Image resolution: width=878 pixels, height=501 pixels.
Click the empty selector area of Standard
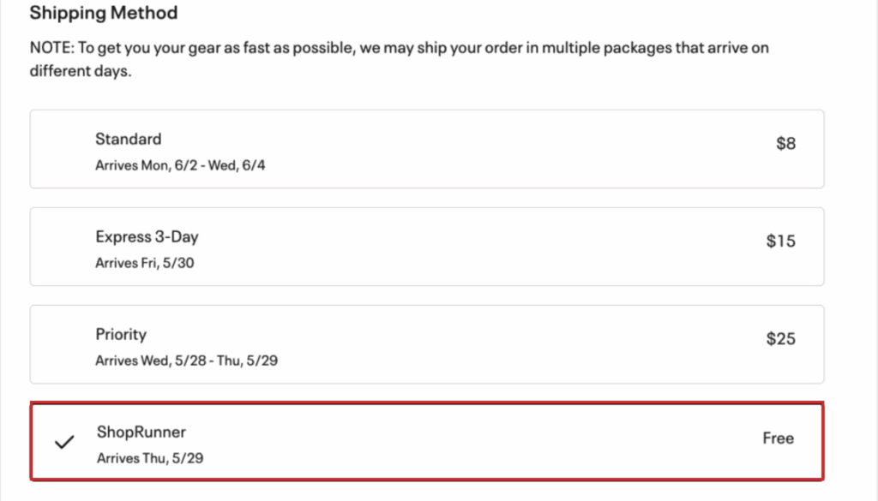click(63, 149)
